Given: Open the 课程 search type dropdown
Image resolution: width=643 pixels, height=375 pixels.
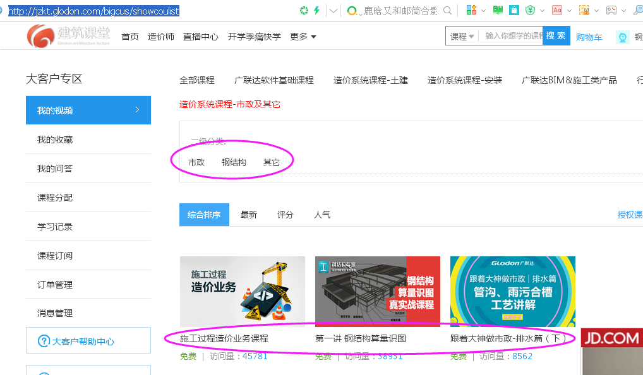Looking at the screenshot, I should click(462, 37).
